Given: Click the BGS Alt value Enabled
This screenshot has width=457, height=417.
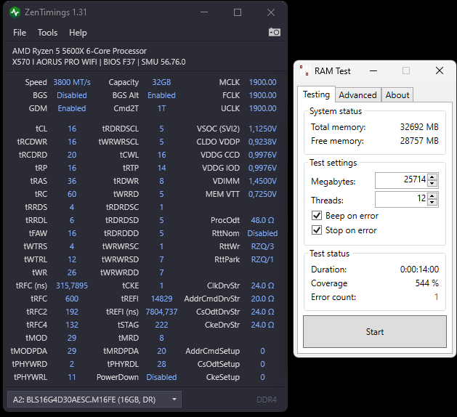Looking at the screenshot, I should 161,95.
